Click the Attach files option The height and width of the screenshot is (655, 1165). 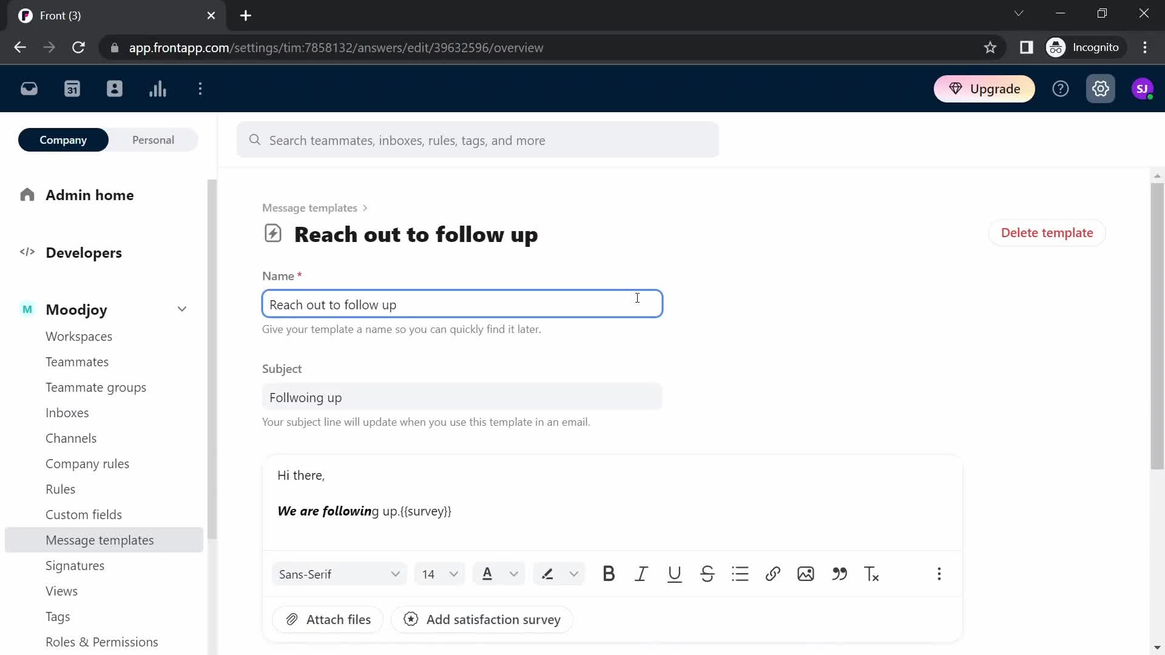click(x=328, y=620)
